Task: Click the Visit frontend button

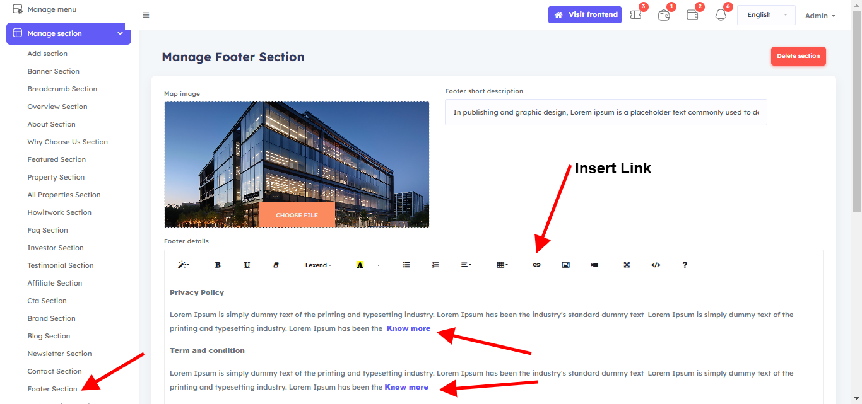Action: coord(584,15)
